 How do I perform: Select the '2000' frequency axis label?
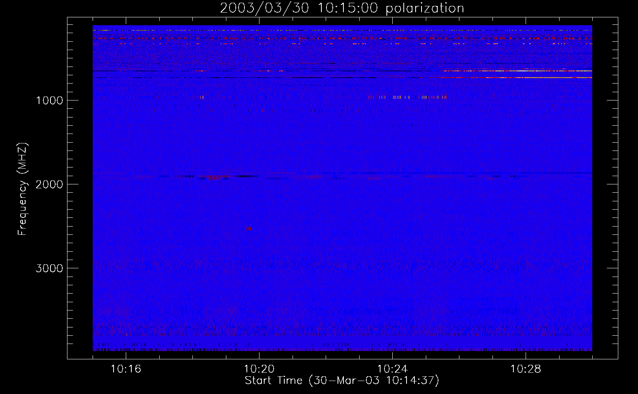click(x=49, y=184)
